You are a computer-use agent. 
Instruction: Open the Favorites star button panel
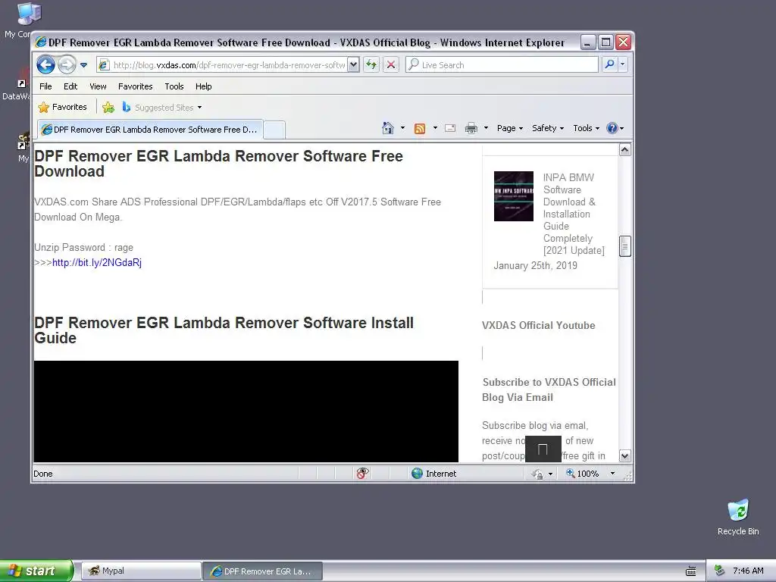click(62, 107)
